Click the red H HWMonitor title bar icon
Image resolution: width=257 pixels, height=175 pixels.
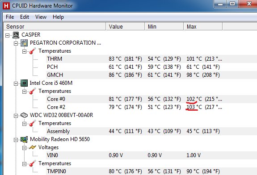[6, 6]
